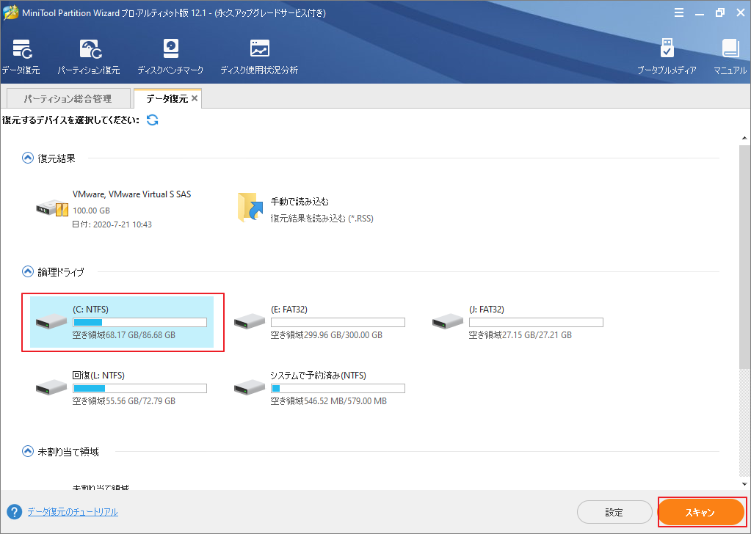The image size is (751, 534).
Task: Click the スキャン button
Action: (700, 513)
